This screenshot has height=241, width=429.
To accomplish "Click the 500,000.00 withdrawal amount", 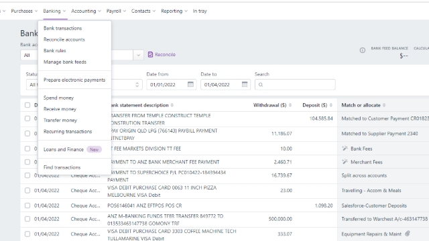I will [280, 219].
